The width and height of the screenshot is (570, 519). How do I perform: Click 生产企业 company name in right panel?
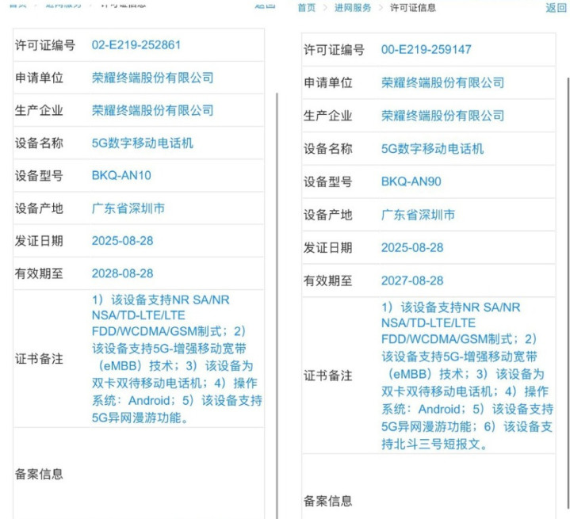[443, 116]
